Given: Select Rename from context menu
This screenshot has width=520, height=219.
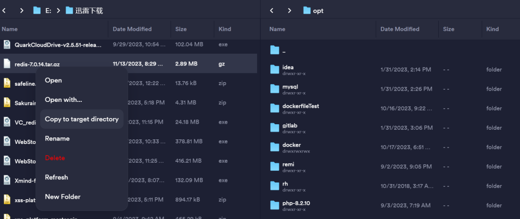Looking at the screenshot, I should click(x=57, y=138).
